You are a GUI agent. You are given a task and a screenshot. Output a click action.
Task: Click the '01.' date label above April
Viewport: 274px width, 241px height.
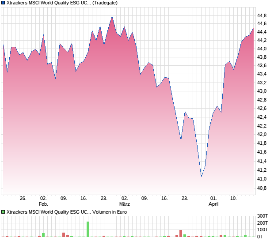click(x=213, y=199)
